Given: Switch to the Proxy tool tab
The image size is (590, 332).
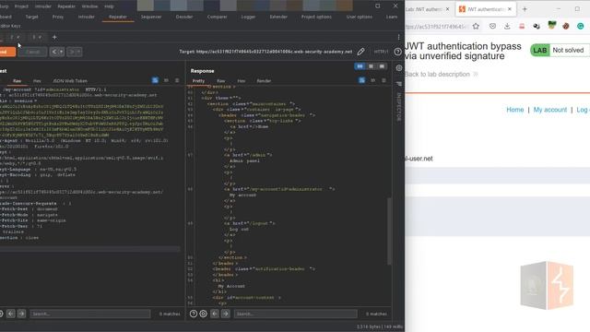Looking at the screenshot, I should pyautogui.click(x=57, y=17).
